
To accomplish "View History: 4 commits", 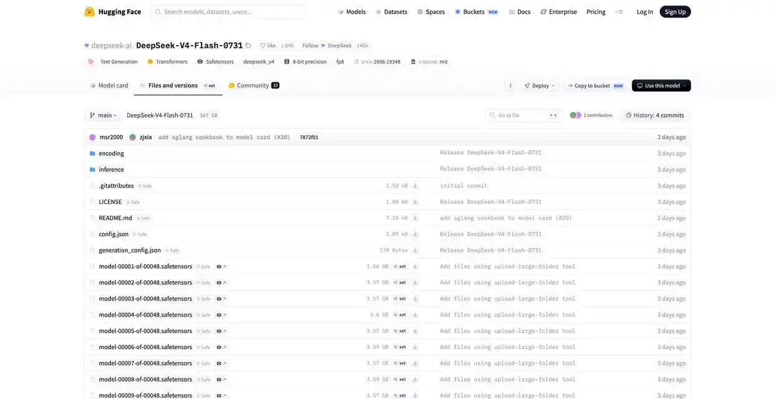I will click(655, 115).
